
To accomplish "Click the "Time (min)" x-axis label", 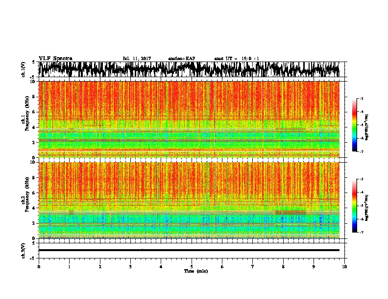I will 196,271.
